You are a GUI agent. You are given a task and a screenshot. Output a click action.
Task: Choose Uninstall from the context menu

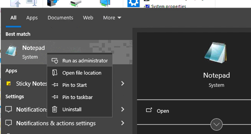click(80, 109)
